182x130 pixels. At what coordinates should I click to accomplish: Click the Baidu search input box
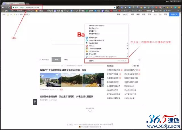pos(68,42)
